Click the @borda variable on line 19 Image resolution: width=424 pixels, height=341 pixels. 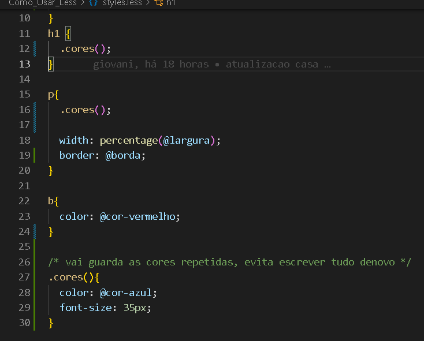click(x=123, y=156)
